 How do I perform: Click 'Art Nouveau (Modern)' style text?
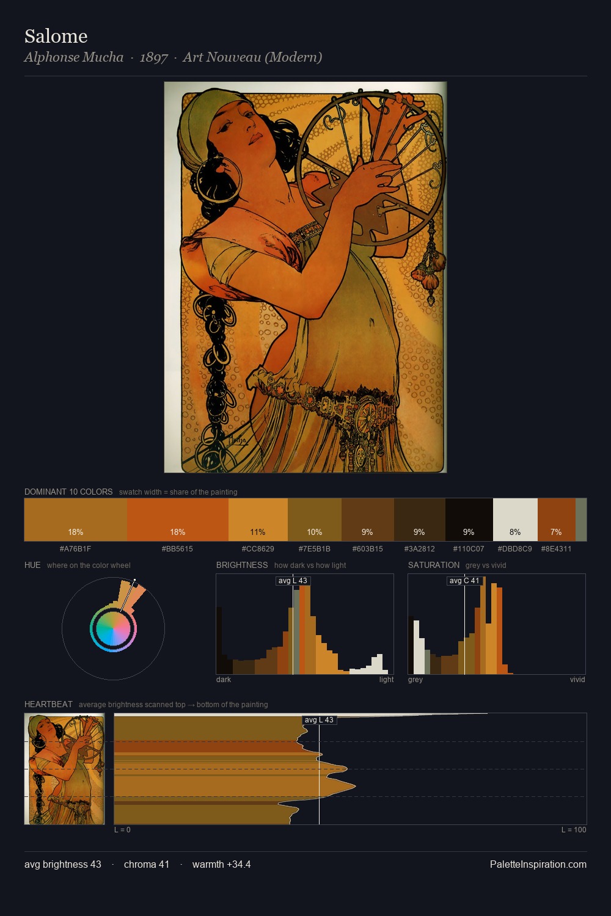click(x=252, y=57)
